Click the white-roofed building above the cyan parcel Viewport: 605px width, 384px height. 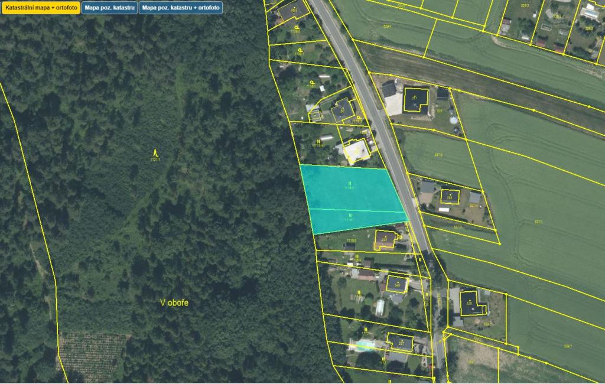[x=357, y=151]
